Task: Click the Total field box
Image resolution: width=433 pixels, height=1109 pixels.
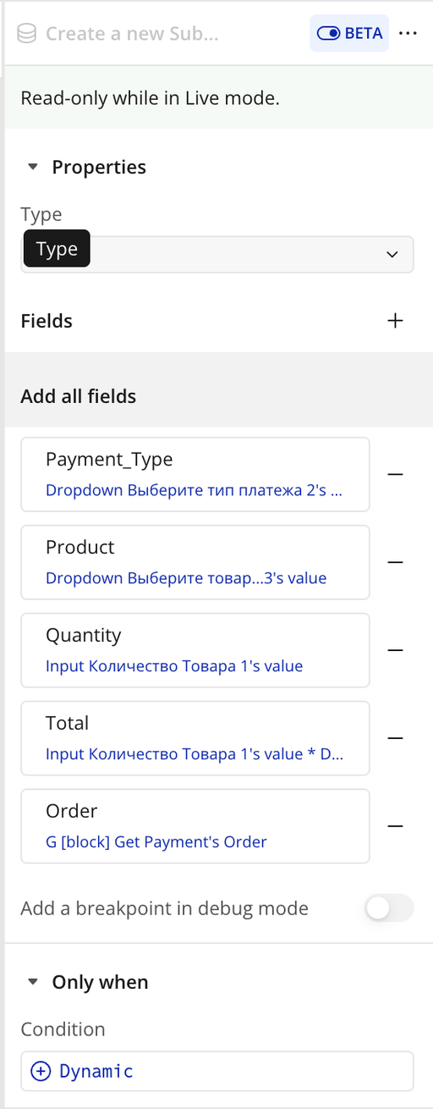Action: click(x=195, y=738)
